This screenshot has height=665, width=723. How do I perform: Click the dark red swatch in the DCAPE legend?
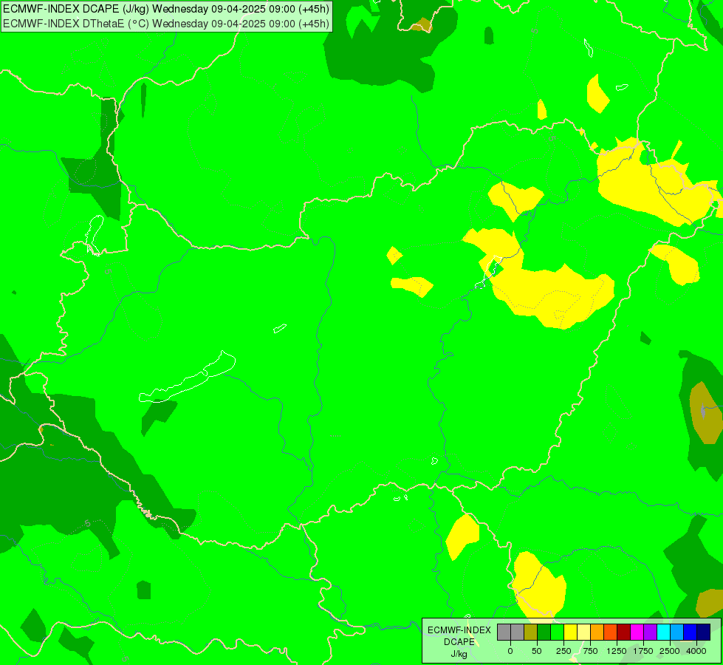[x=623, y=632]
